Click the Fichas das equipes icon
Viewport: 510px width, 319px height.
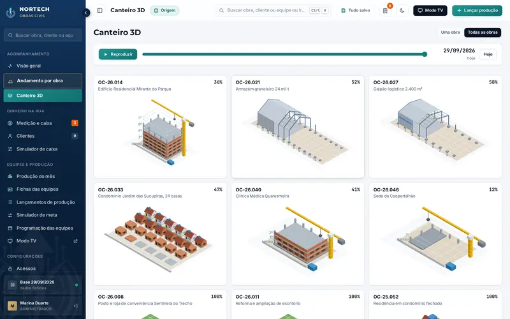[x=10, y=189]
